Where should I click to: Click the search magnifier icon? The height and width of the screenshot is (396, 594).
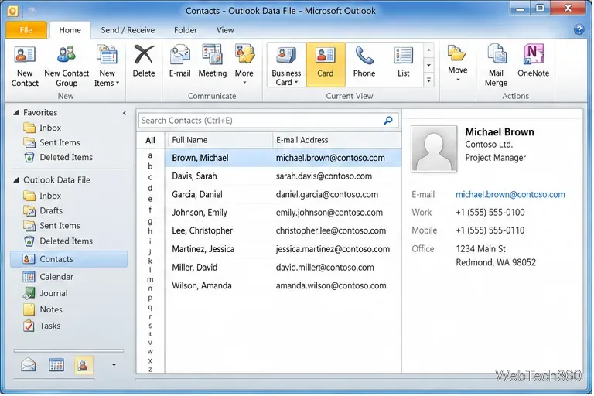click(x=388, y=121)
